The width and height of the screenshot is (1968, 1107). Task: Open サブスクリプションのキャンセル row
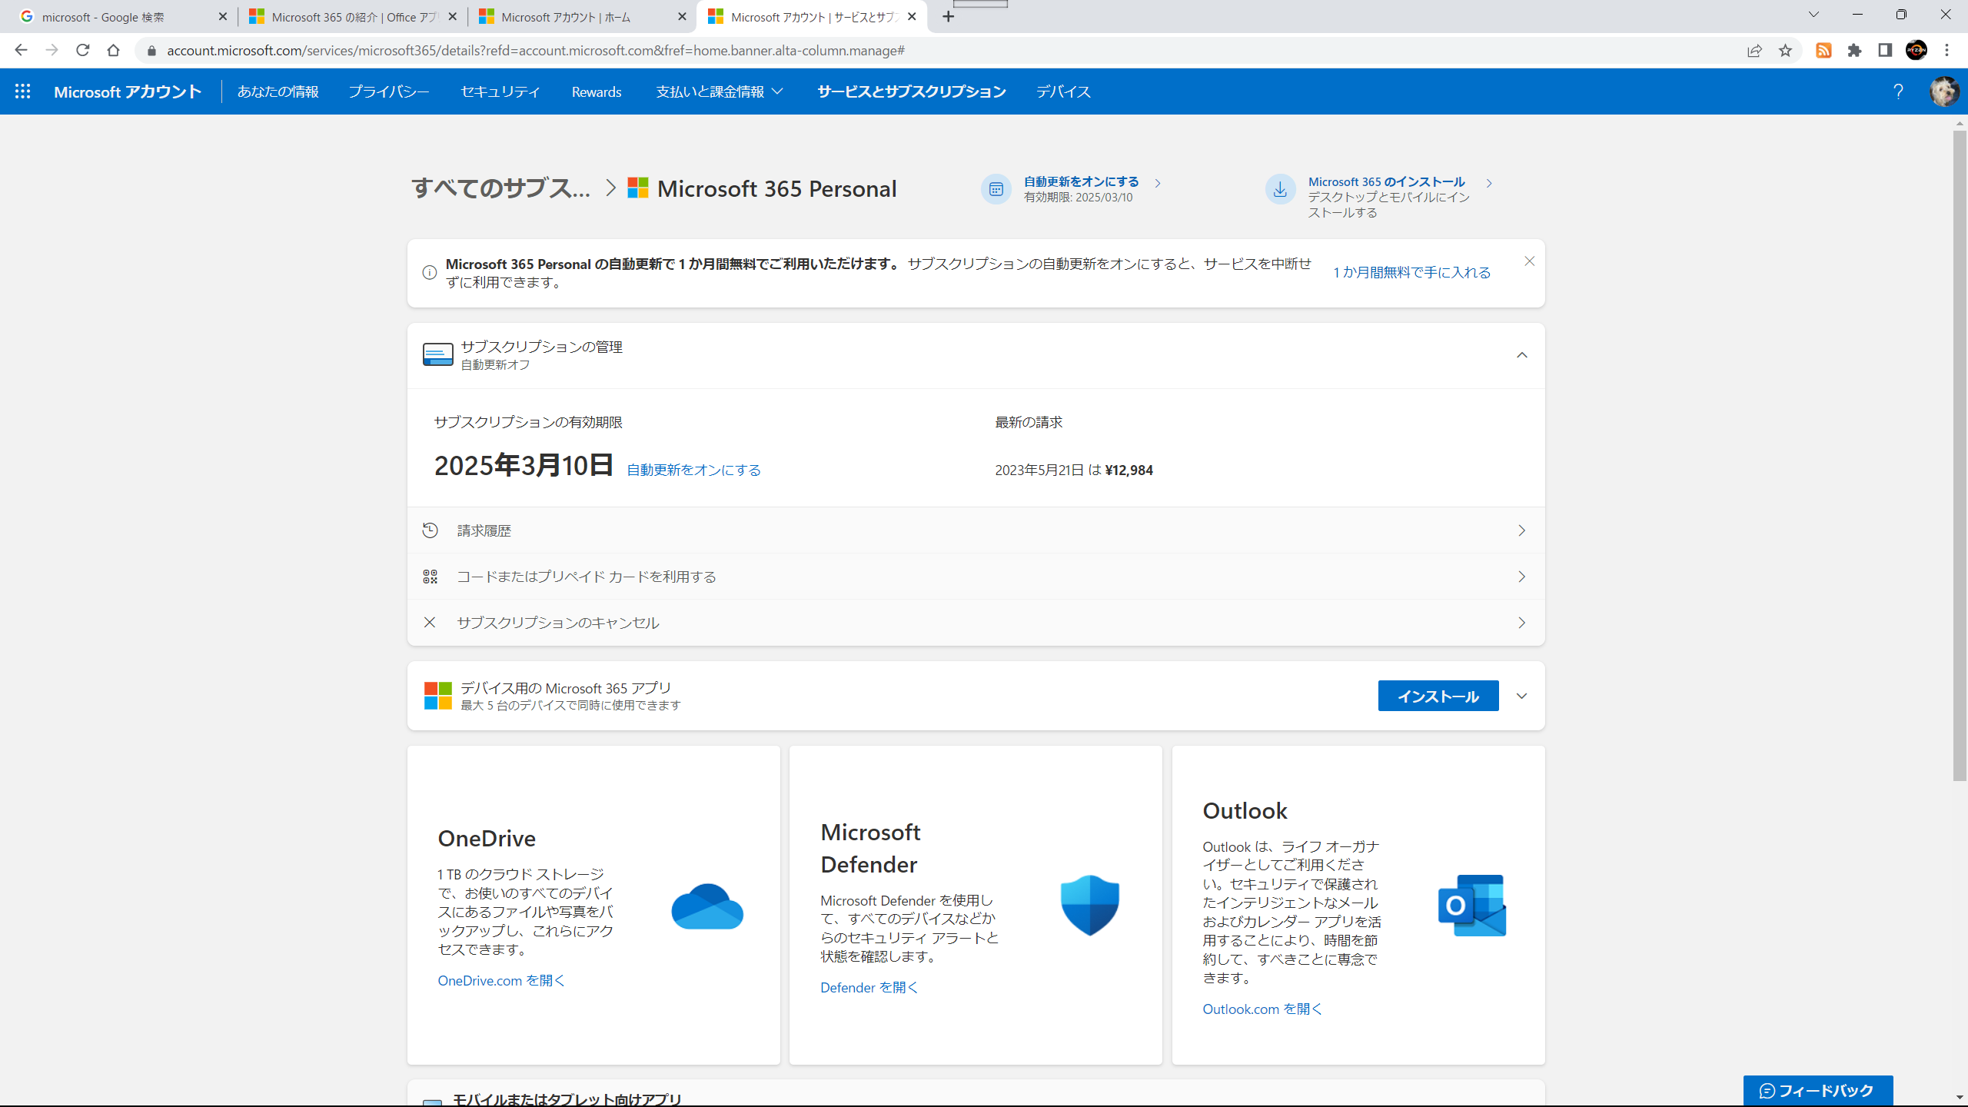coord(976,623)
